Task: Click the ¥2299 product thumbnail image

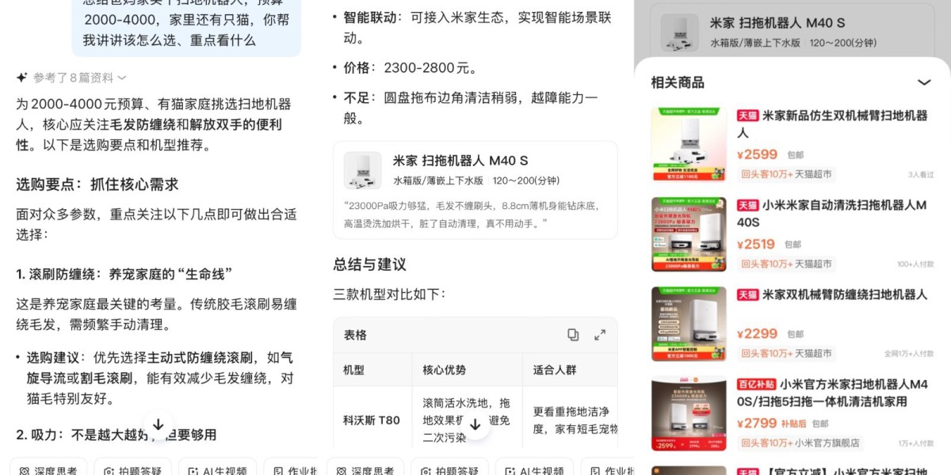Action: [689, 324]
